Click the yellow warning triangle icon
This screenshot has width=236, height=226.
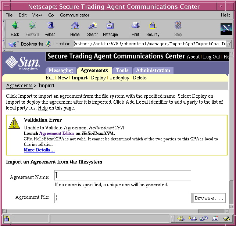(x=14, y=123)
